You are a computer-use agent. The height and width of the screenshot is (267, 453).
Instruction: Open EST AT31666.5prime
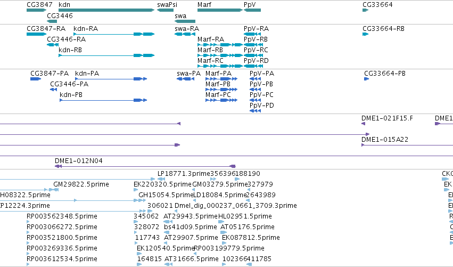tap(192, 259)
